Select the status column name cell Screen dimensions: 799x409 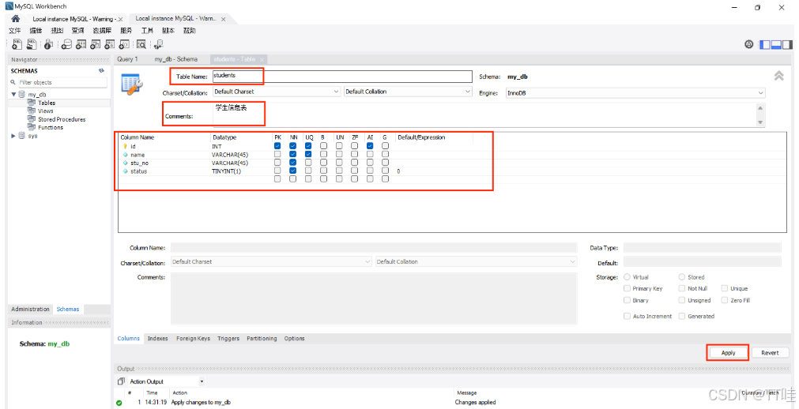tap(138, 171)
